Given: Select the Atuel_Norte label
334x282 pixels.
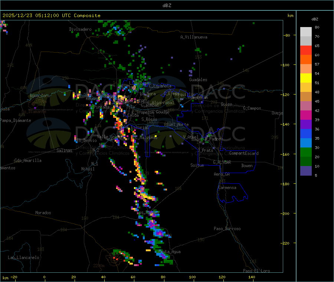Looking at the screenshot, I should (176, 125).
